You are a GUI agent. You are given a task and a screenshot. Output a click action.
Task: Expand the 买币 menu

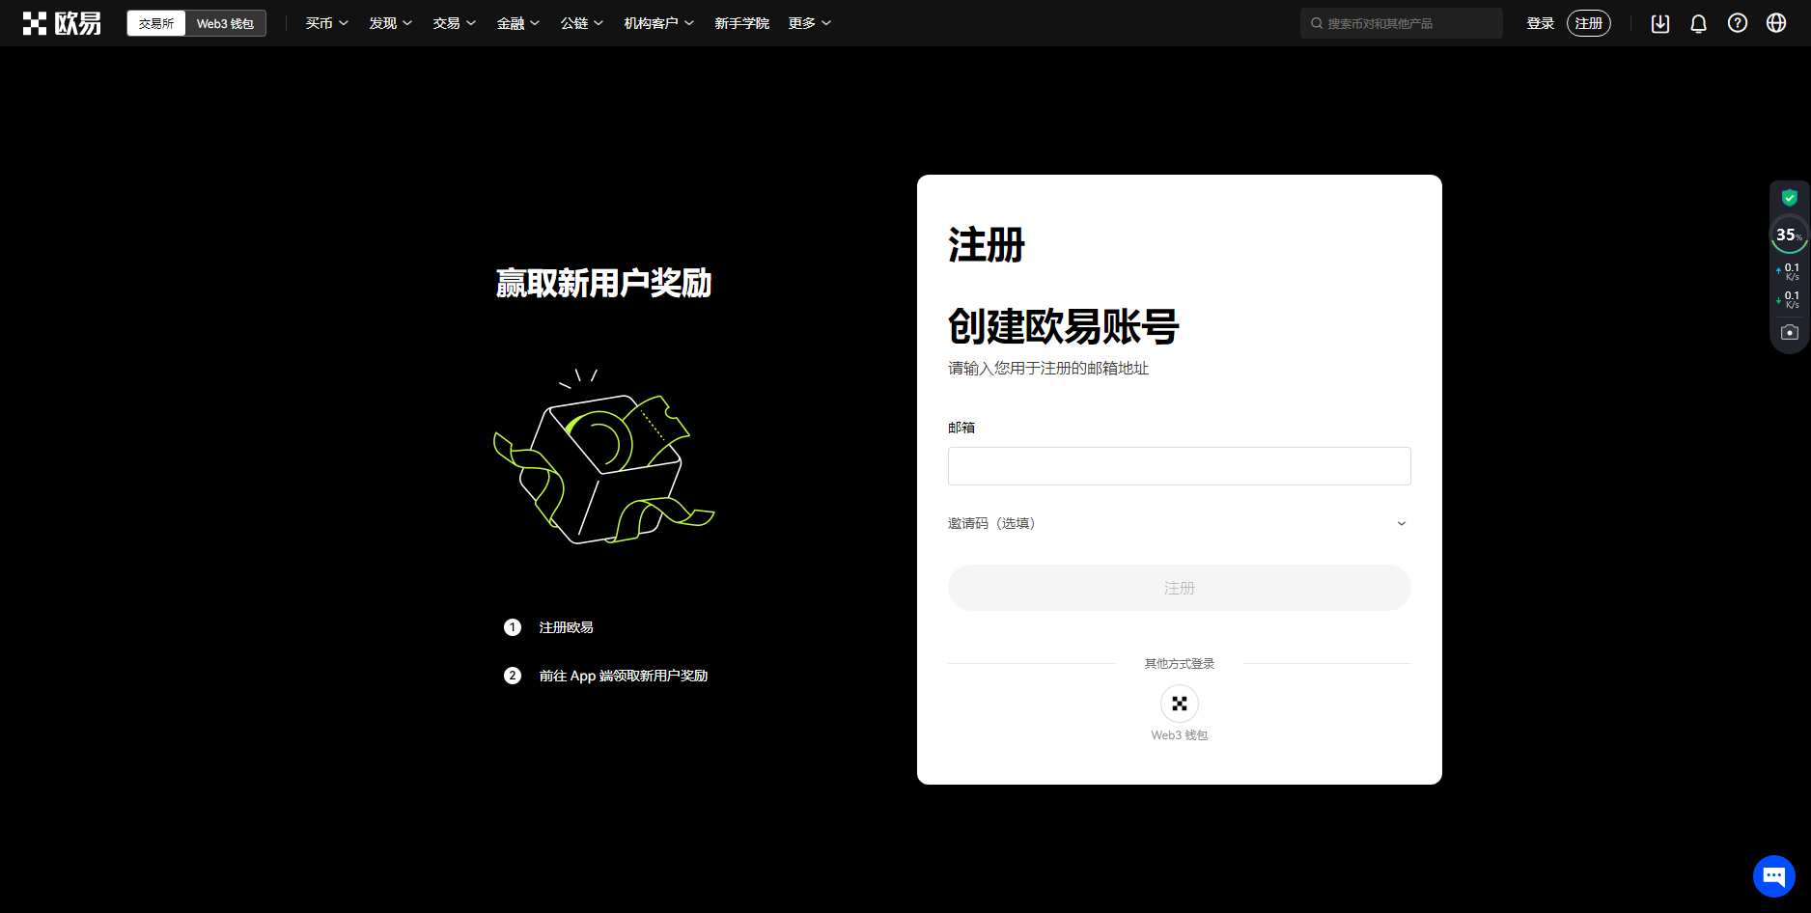coord(327,23)
